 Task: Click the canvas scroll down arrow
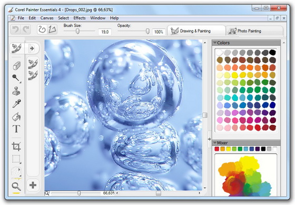pyautogui.click(x=205, y=188)
